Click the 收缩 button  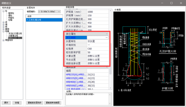tap(17, 103)
